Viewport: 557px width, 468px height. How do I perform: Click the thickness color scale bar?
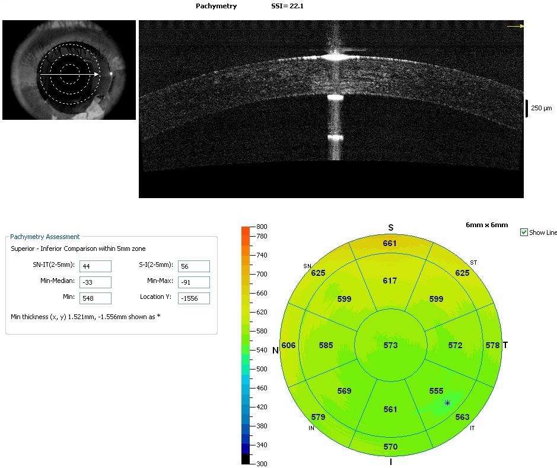(246, 345)
